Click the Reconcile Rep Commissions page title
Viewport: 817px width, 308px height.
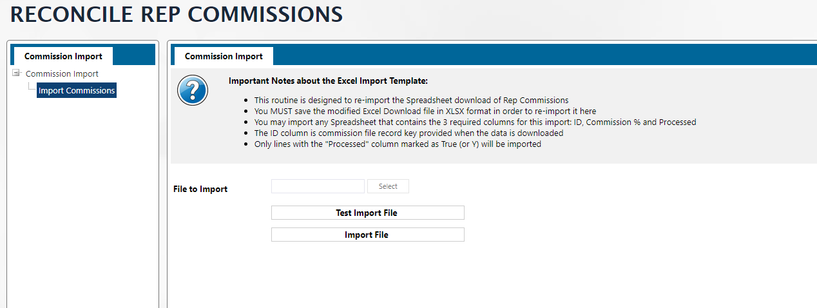pos(177,14)
